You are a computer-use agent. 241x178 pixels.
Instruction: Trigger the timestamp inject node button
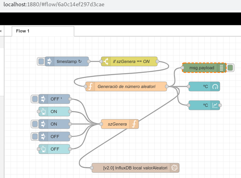41,61
